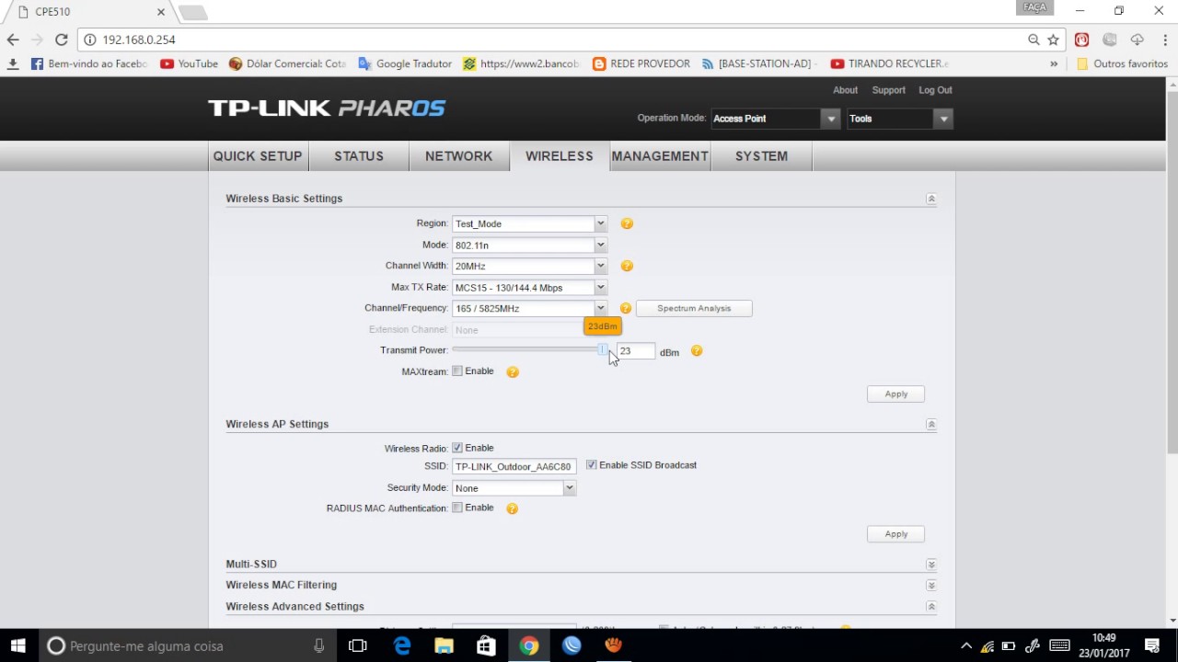Viewport: 1178px width, 662px height.
Task: Show more bookmarks with the chevron
Action: point(1054,63)
